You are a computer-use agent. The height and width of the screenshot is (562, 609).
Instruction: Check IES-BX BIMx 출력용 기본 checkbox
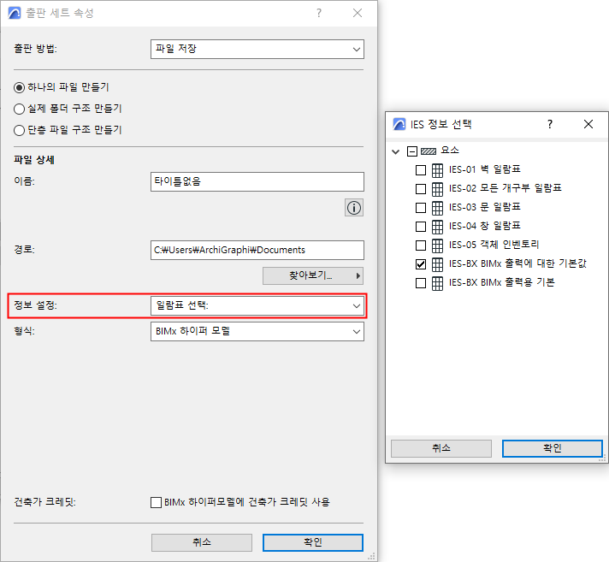421,283
